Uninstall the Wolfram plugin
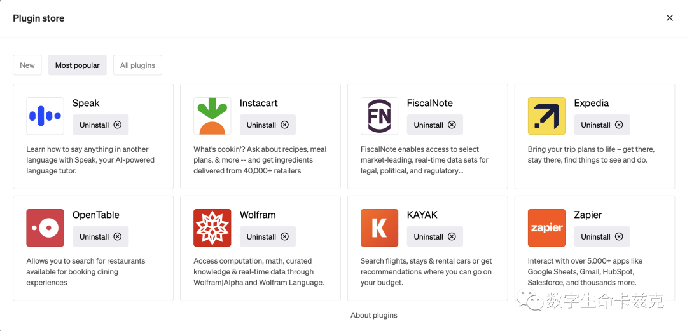This screenshot has width=687, height=331. point(268,236)
